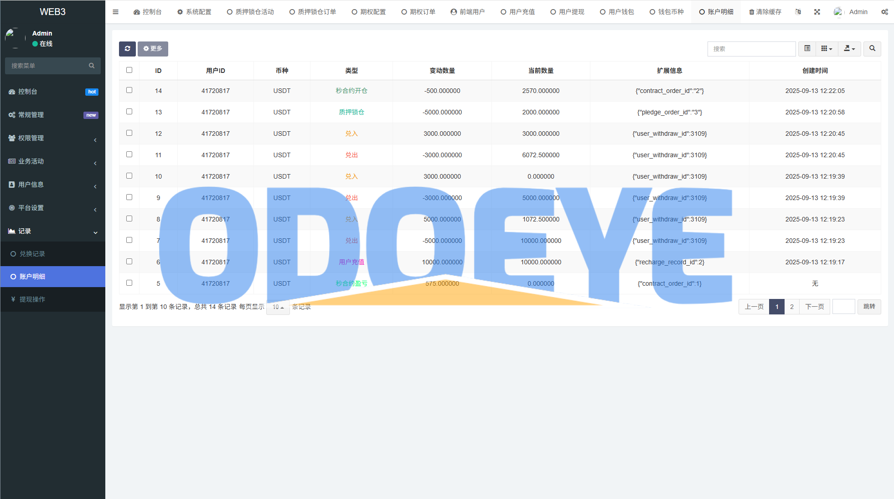Image resolution: width=894 pixels, height=499 pixels.
Task: Click the magnifier search button beside export
Action: (x=872, y=49)
